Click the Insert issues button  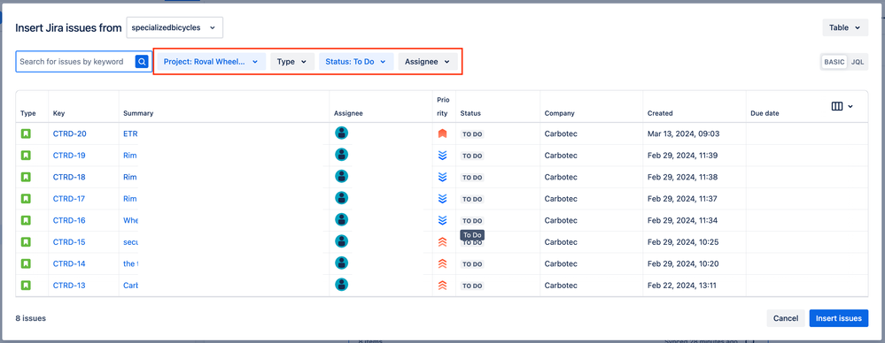click(x=839, y=318)
